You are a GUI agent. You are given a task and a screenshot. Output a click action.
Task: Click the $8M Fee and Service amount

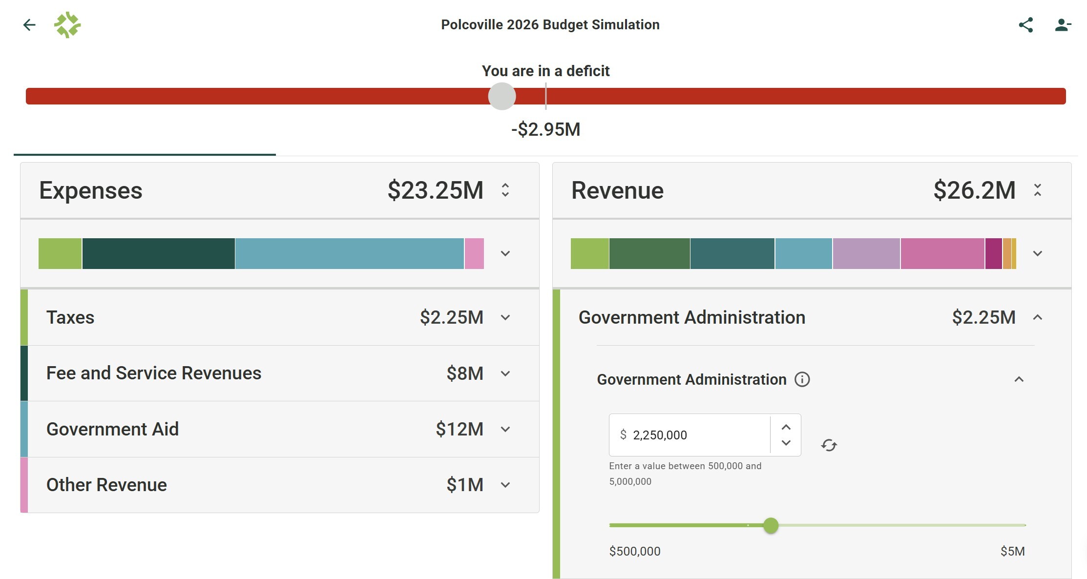[465, 373]
